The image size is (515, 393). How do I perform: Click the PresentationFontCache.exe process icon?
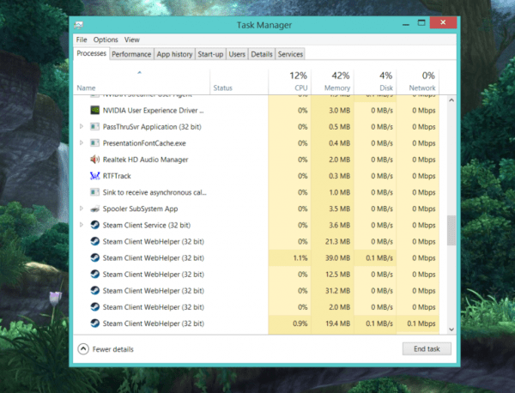[x=94, y=143]
